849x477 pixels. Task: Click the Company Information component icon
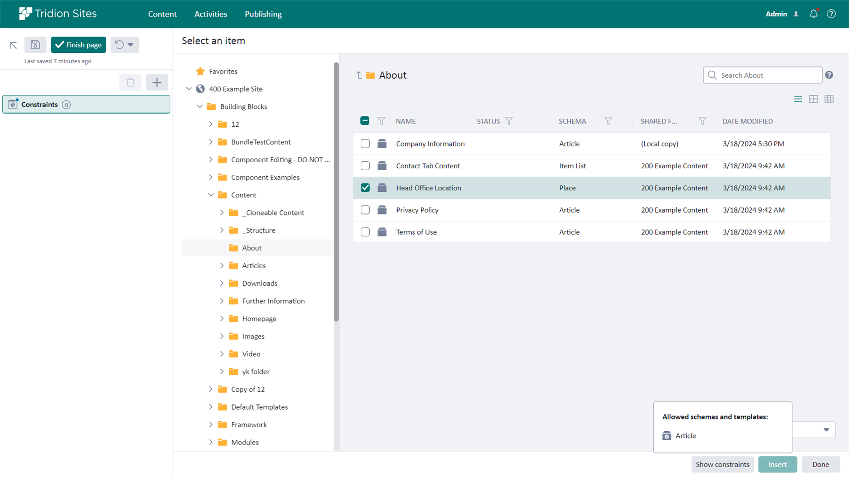pos(382,144)
